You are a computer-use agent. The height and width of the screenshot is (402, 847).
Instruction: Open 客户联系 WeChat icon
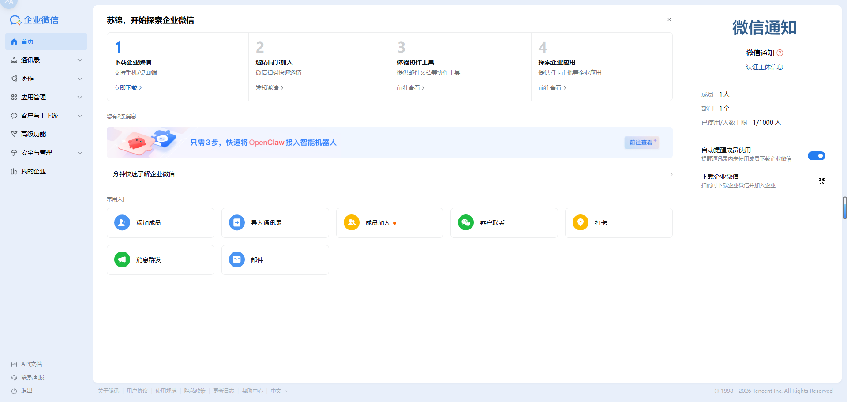466,223
